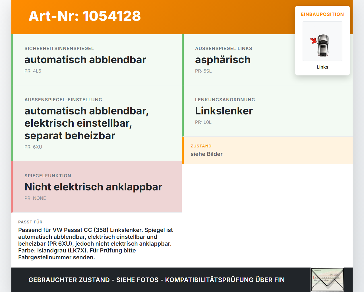Click the 'PR: 6XU' code

click(33, 147)
